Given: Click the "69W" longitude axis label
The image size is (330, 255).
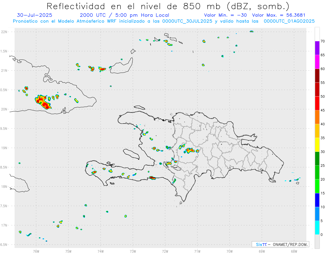Looking at the screenshot, I should [x=262, y=251].
